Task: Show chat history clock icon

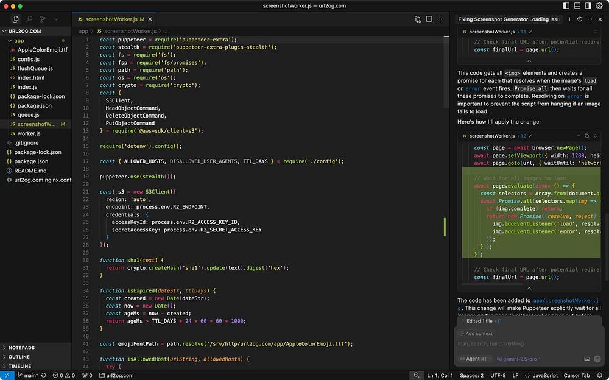Action: pyautogui.click(x=580, y=19)
